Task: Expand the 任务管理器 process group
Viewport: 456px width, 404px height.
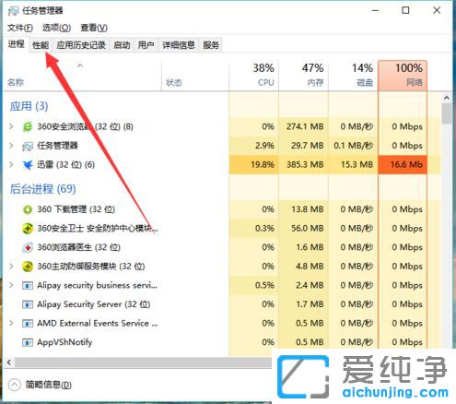Action: tap(11, 146)
